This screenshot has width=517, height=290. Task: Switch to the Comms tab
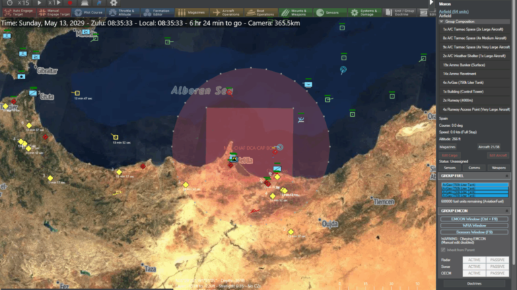click(474, 168)
